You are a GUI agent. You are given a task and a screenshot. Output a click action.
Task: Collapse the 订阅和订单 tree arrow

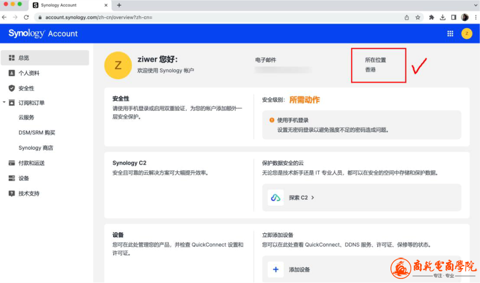(4, 102)
